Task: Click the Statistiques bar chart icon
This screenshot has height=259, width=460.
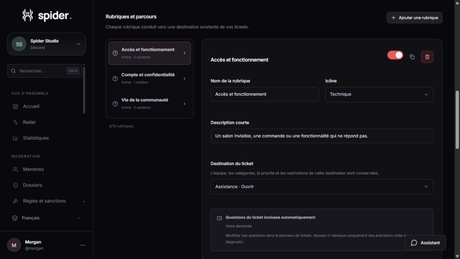Action: (15, 138)
